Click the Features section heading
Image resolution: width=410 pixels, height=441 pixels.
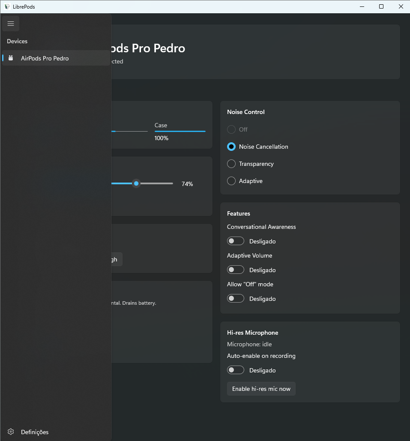click(239, 213)
